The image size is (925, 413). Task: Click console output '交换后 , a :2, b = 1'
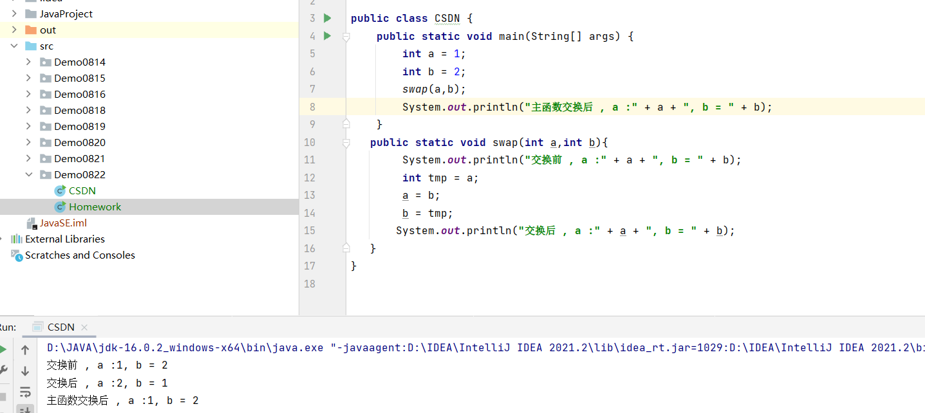[107, 383]
